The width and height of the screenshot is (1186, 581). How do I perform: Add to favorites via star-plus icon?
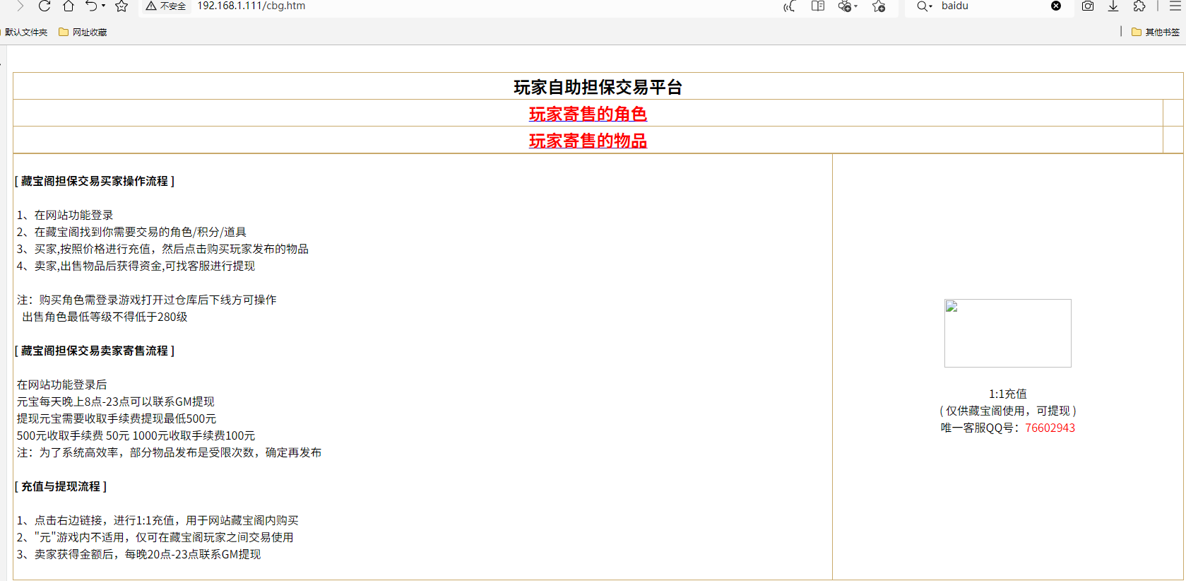coord(879,6)
